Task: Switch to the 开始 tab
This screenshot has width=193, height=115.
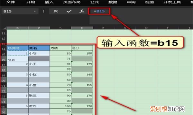Action: click(31, 2)
